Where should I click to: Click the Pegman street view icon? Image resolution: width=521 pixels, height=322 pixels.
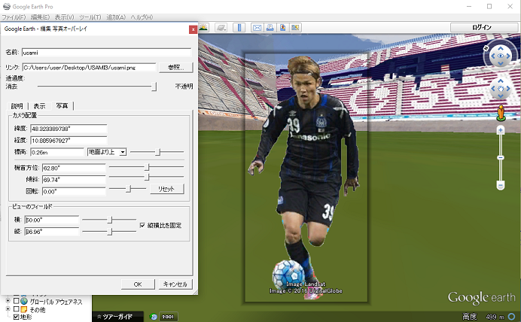pos(499,114)
